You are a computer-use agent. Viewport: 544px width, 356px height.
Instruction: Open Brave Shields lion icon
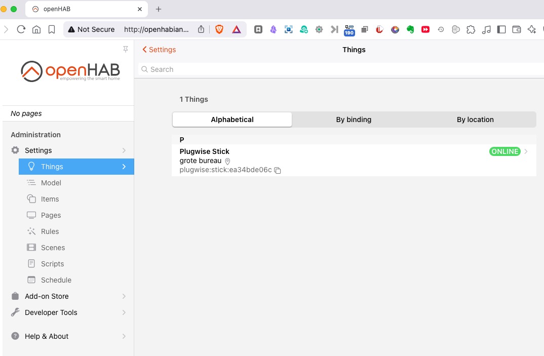pos(219,29)
